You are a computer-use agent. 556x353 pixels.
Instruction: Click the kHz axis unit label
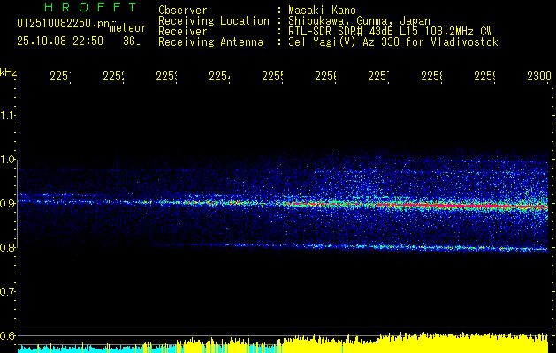pos(9,72)
